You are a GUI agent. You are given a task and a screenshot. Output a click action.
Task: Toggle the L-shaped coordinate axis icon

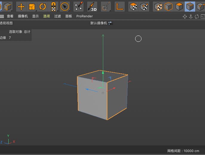click(x=119, y=7)
